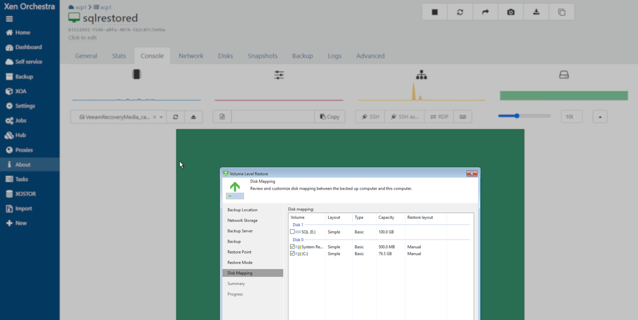The height and width of the screenshot is (320, 638).
Task: Migrate the VM with the arrow button
Action: [485, 12]
